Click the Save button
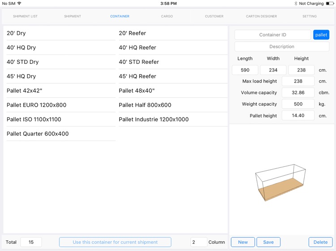 268,242
